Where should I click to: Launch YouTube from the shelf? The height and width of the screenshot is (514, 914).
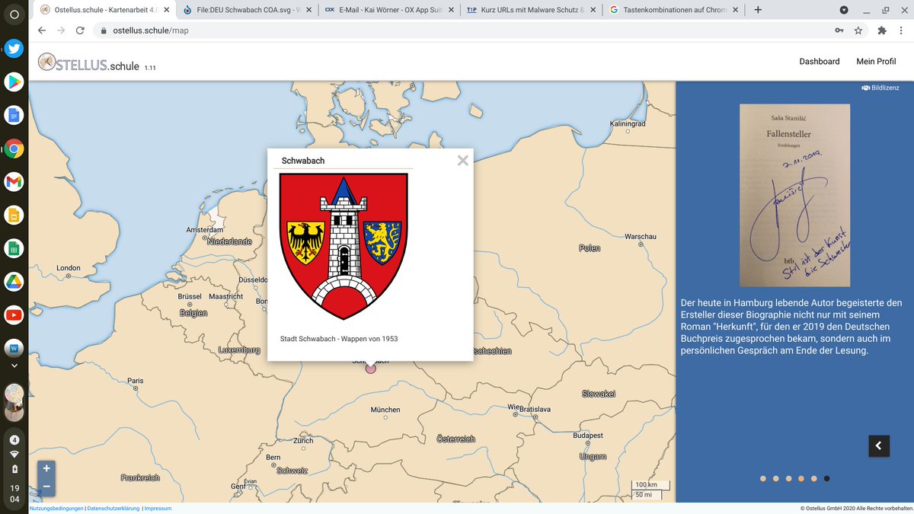(x=14, y=314)
